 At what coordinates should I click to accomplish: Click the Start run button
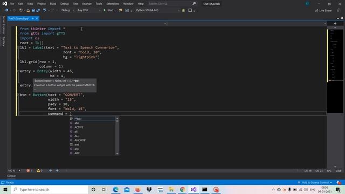pyautogui.click(x=108, y=10)
